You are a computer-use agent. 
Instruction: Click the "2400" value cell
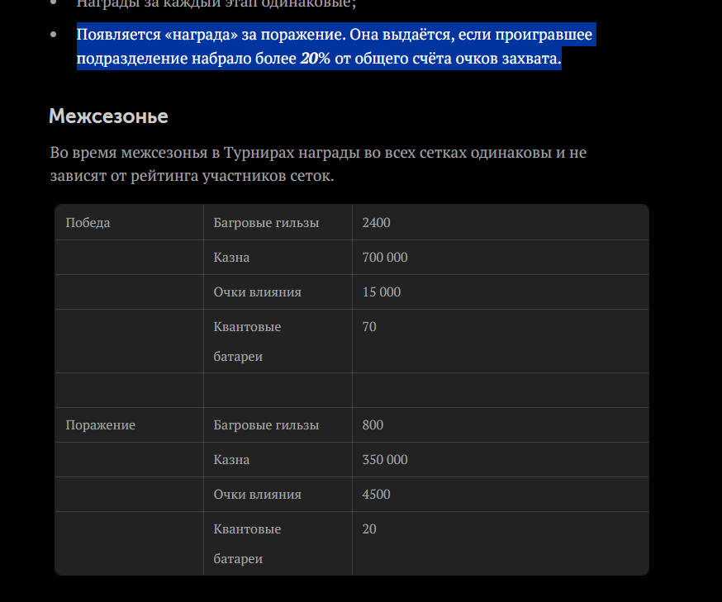[x=376, y=223]
